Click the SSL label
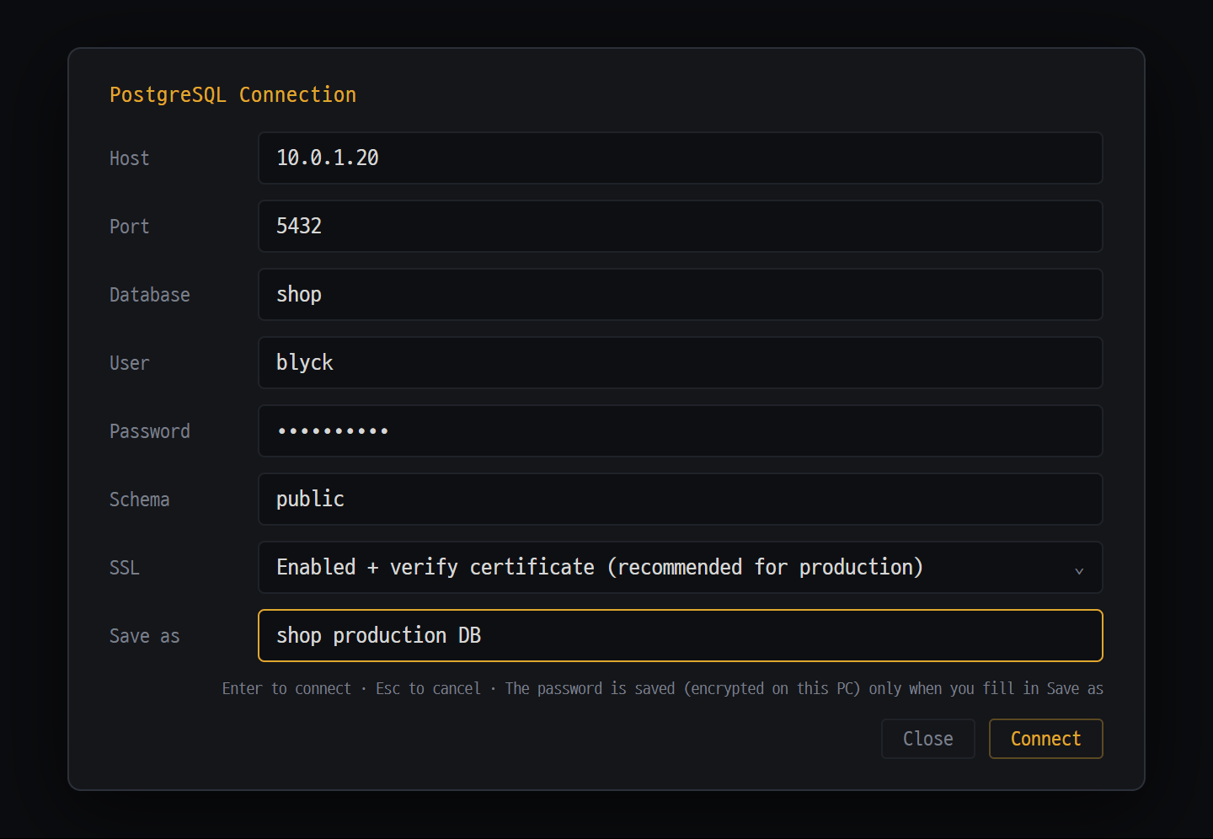 coord(124,568)
